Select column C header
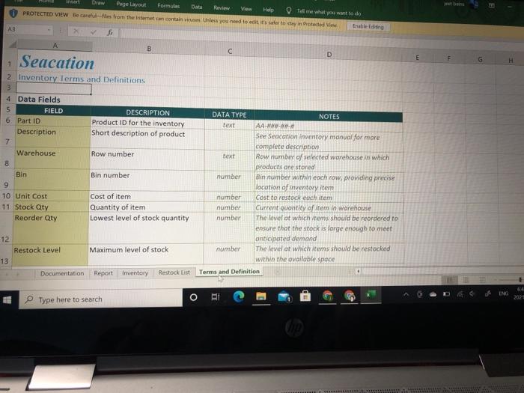The width and height of the screenshot is (524, 393). [x=230, y=51]
